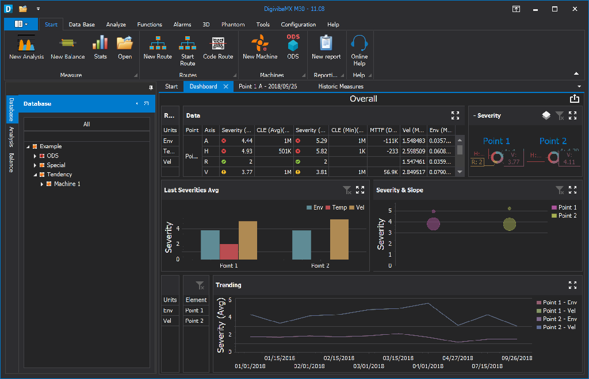
Task: Click the dashboard export icon beside Overall
Action: point(575,99)
